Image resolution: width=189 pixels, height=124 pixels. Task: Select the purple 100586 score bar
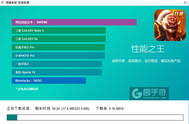coord(74,22)
